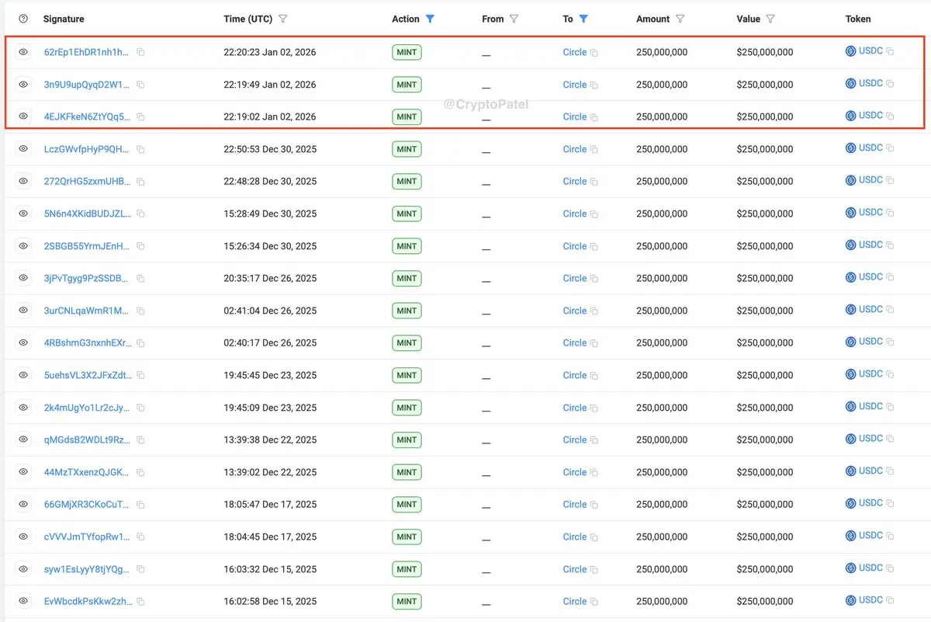This screenshot has height=622, width=931.
Task: Open Circle account in 02:40:17 Dec 26 row
Action: click(x=575, y=342)
